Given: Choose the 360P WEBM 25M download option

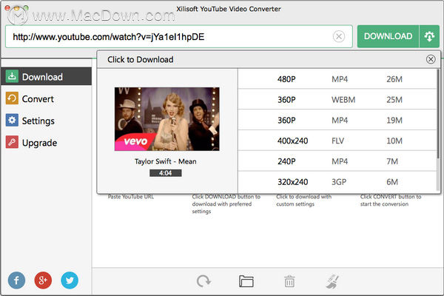Looking at the screenshot, I should 337,99.
